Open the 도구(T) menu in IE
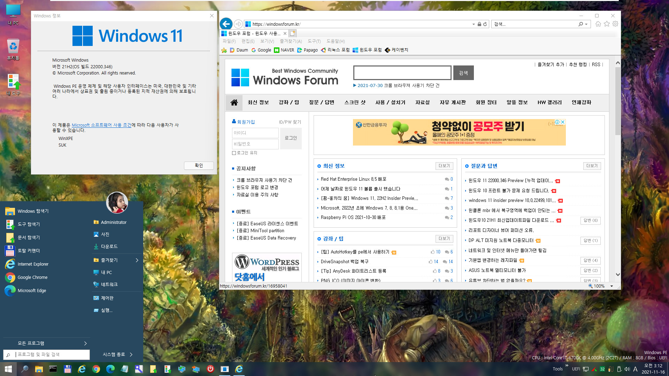 [x=314, y=41]
